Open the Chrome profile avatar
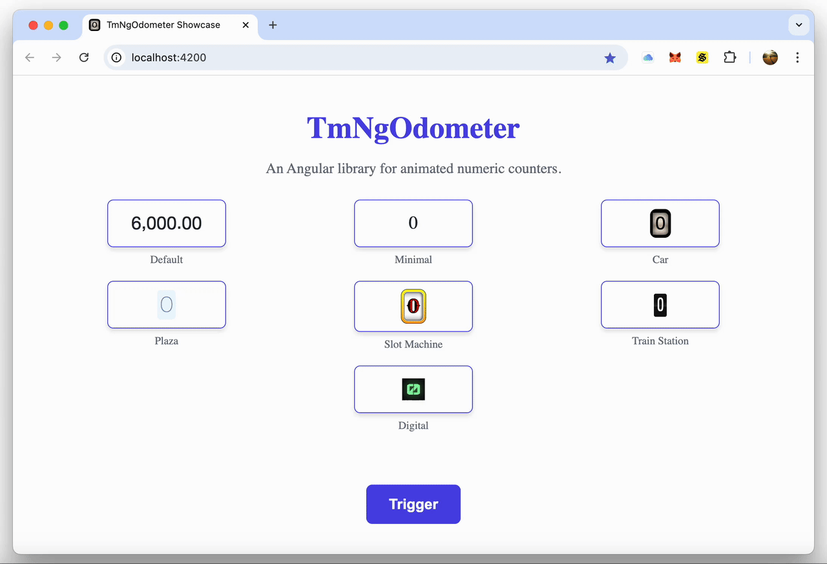Viewport: 827px width, 564px height. (770, 57)
